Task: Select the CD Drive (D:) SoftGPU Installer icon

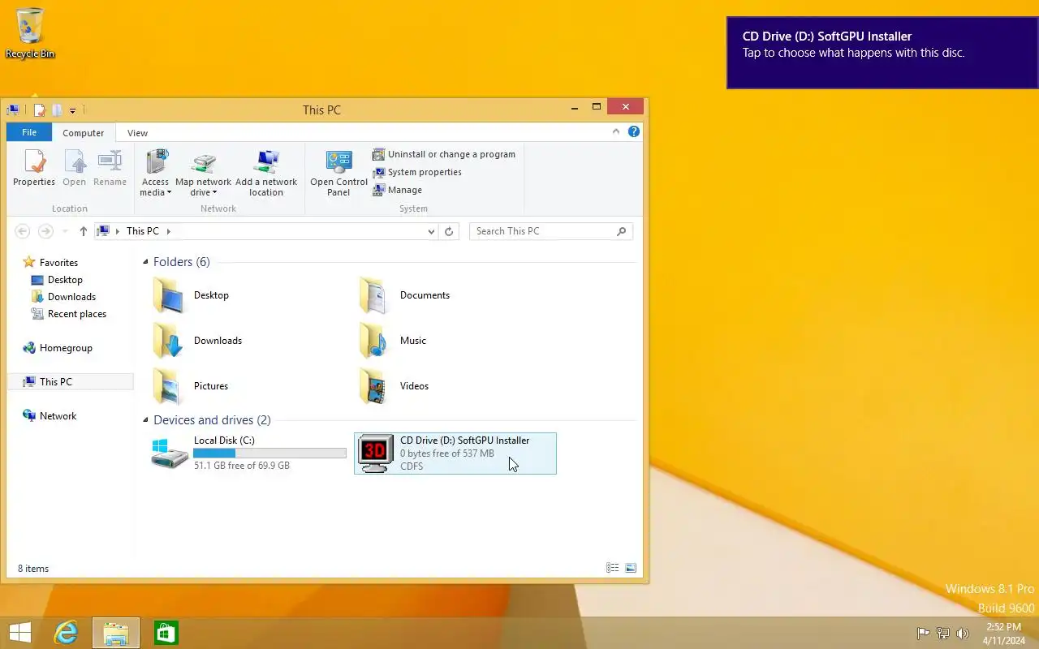Action: [x=376, y=453]
